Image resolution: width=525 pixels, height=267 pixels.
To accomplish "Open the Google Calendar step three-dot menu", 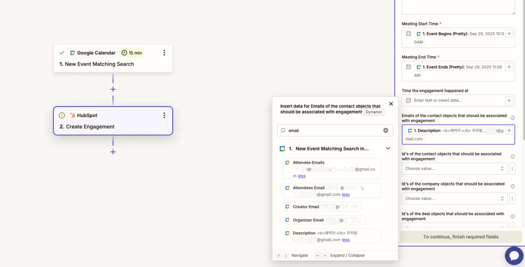I will 164,53.
